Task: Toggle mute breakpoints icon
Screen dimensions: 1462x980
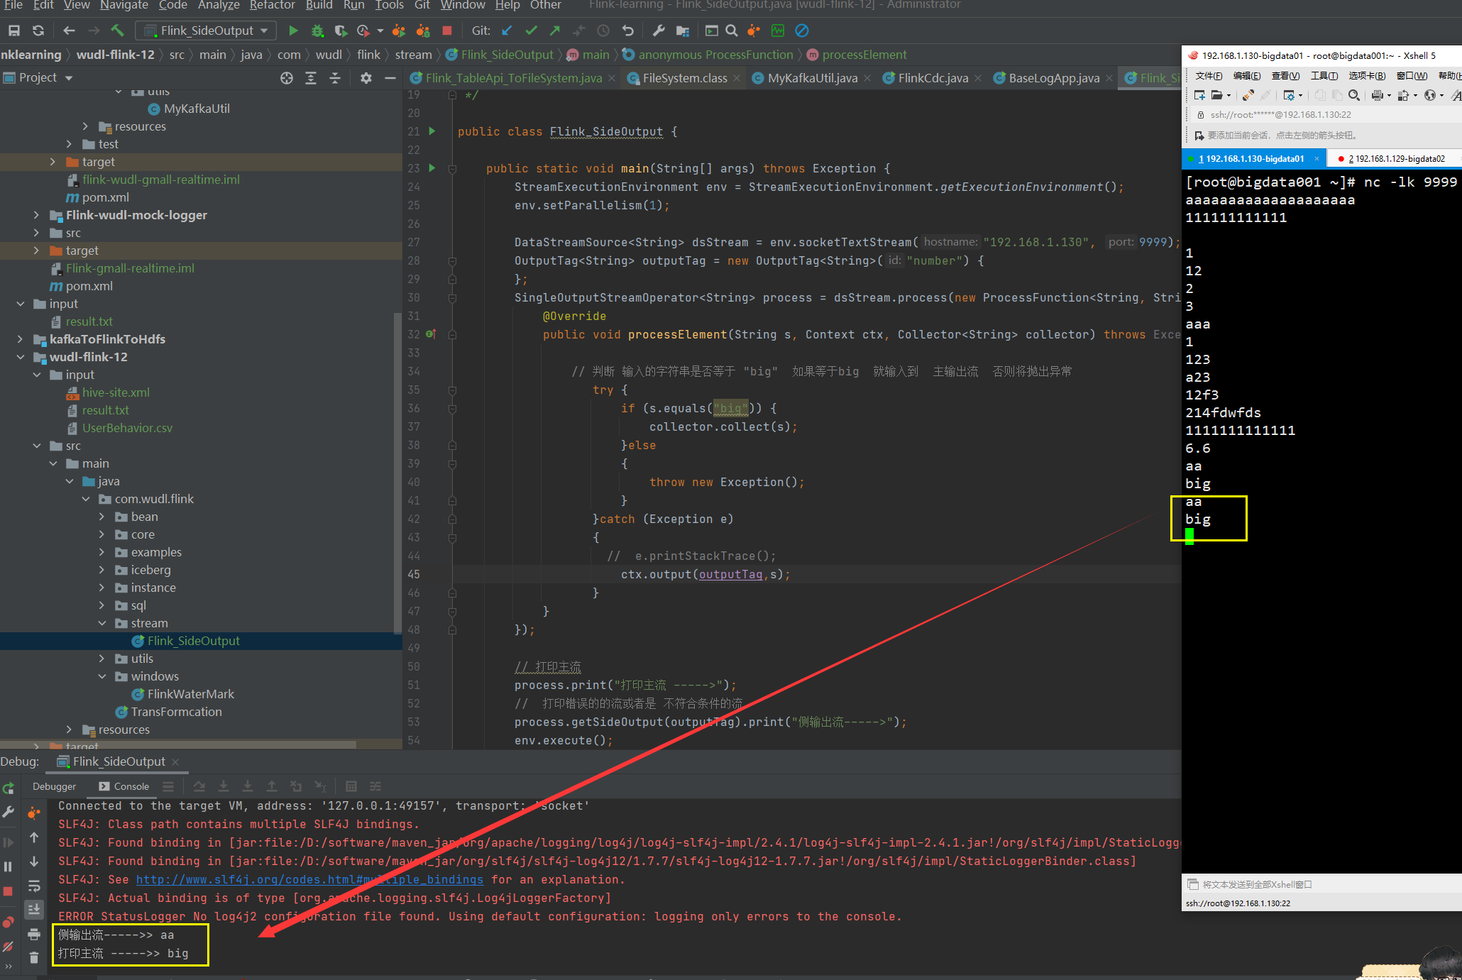Action: [9, 947]
